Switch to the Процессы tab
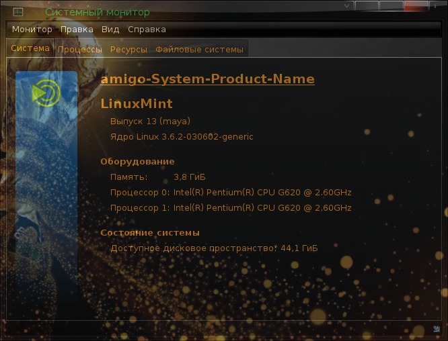 click(80, 49)
